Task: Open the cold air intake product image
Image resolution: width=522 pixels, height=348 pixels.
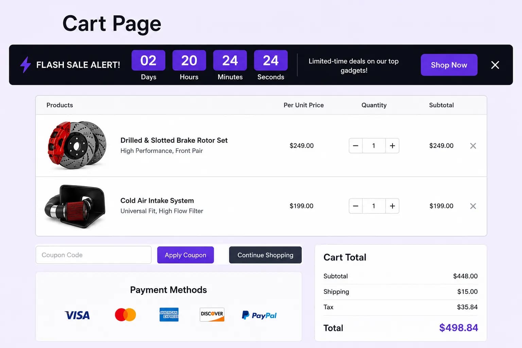Action: [x=75, y=206]
